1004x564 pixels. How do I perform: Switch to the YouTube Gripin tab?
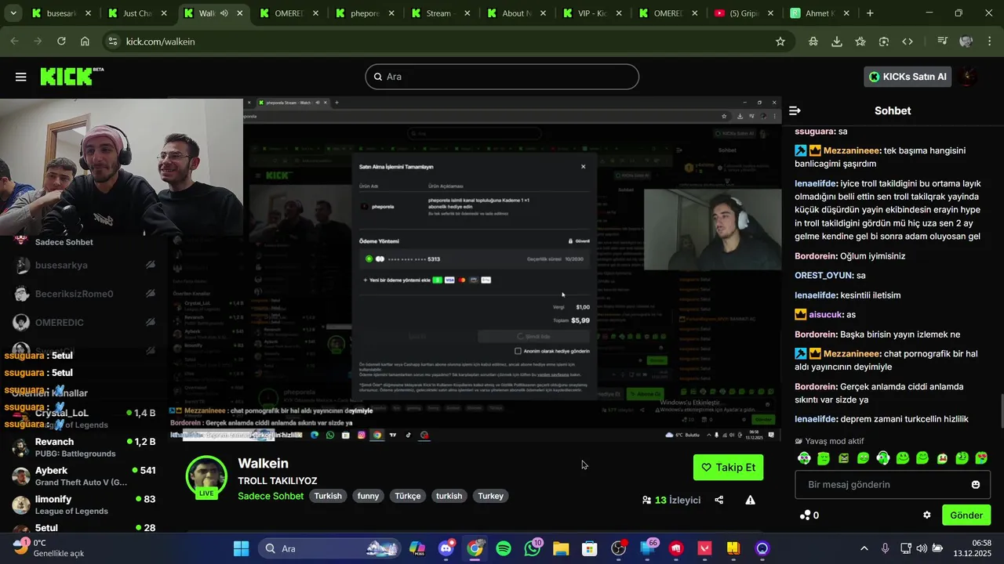tap(743, 13)
